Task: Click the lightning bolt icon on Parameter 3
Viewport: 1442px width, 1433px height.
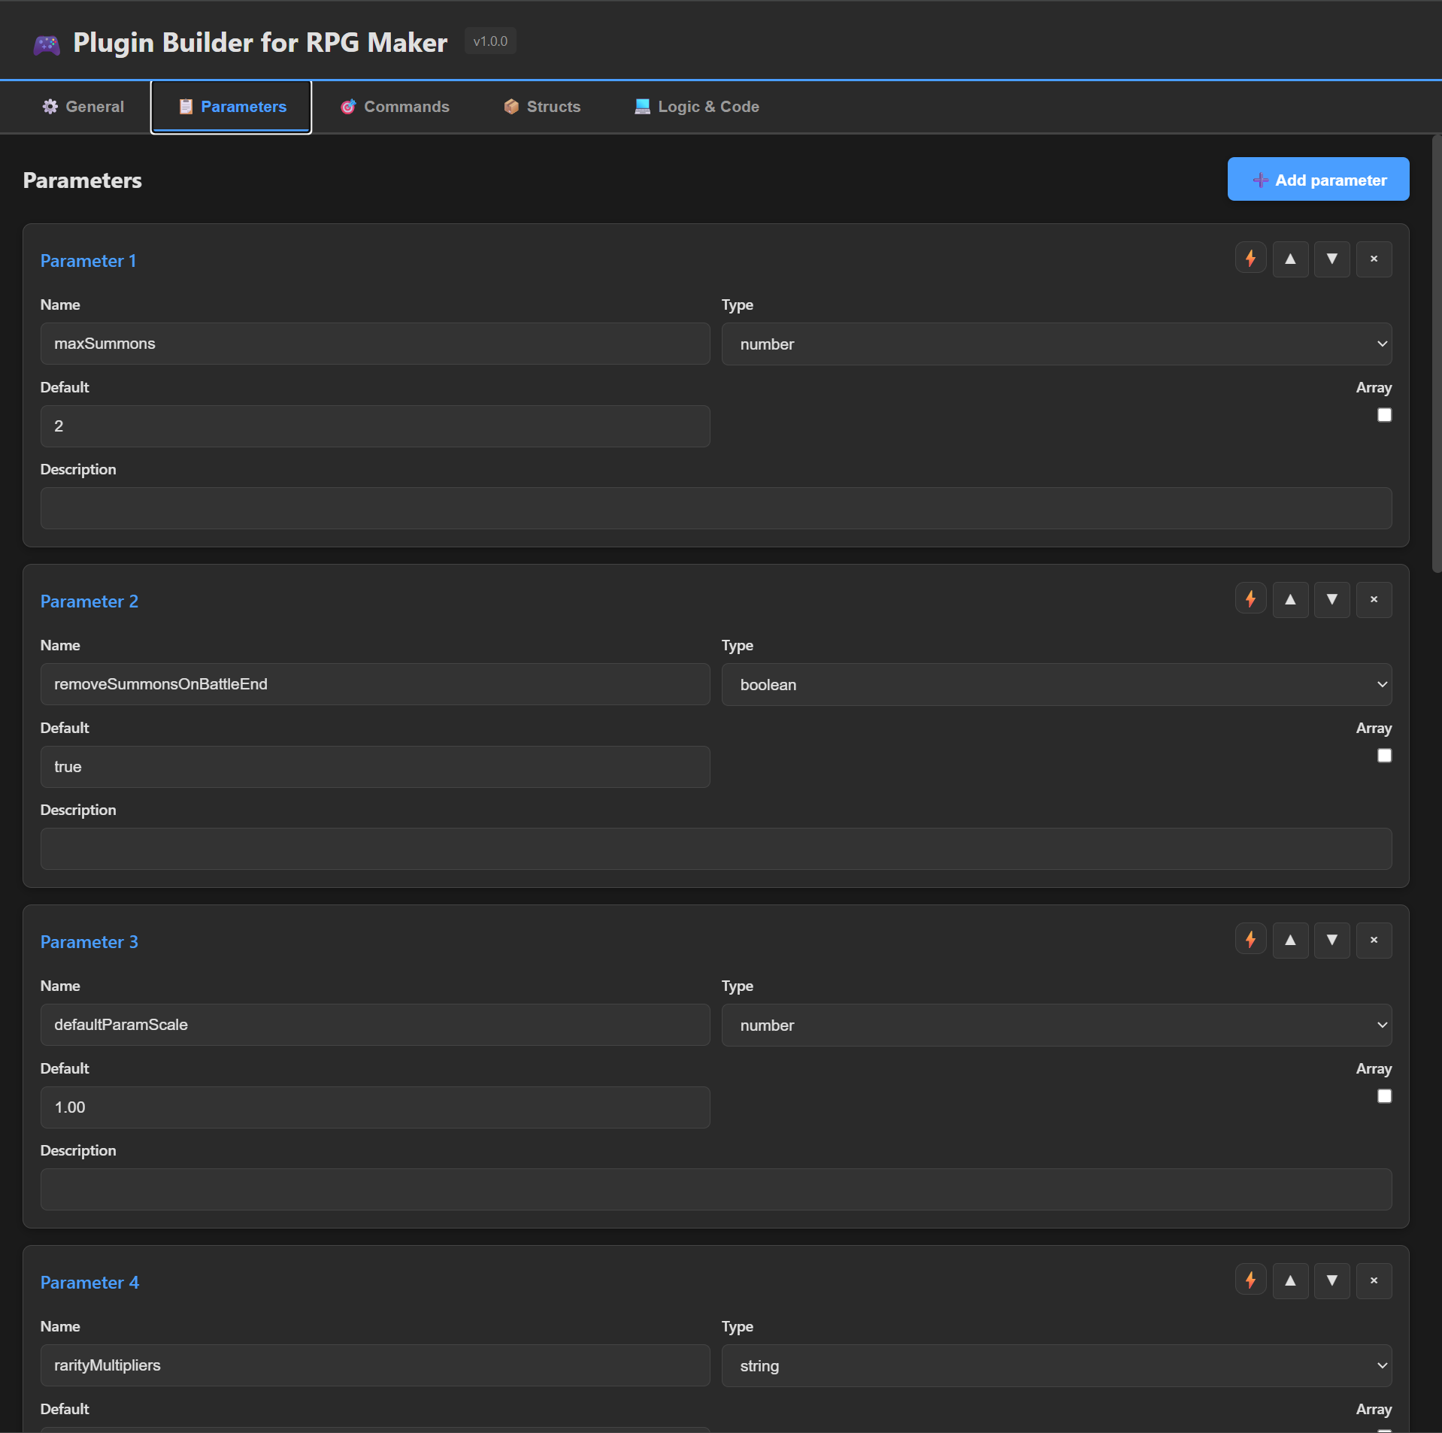Action: 1250,940
